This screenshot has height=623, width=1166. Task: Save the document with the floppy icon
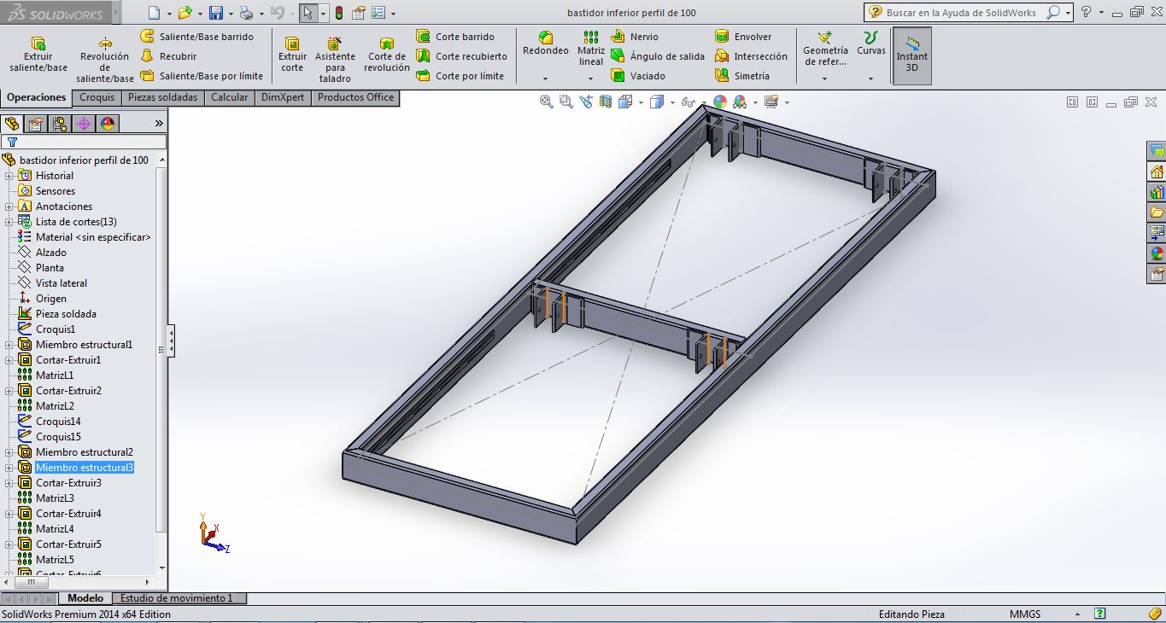[216, 13]
